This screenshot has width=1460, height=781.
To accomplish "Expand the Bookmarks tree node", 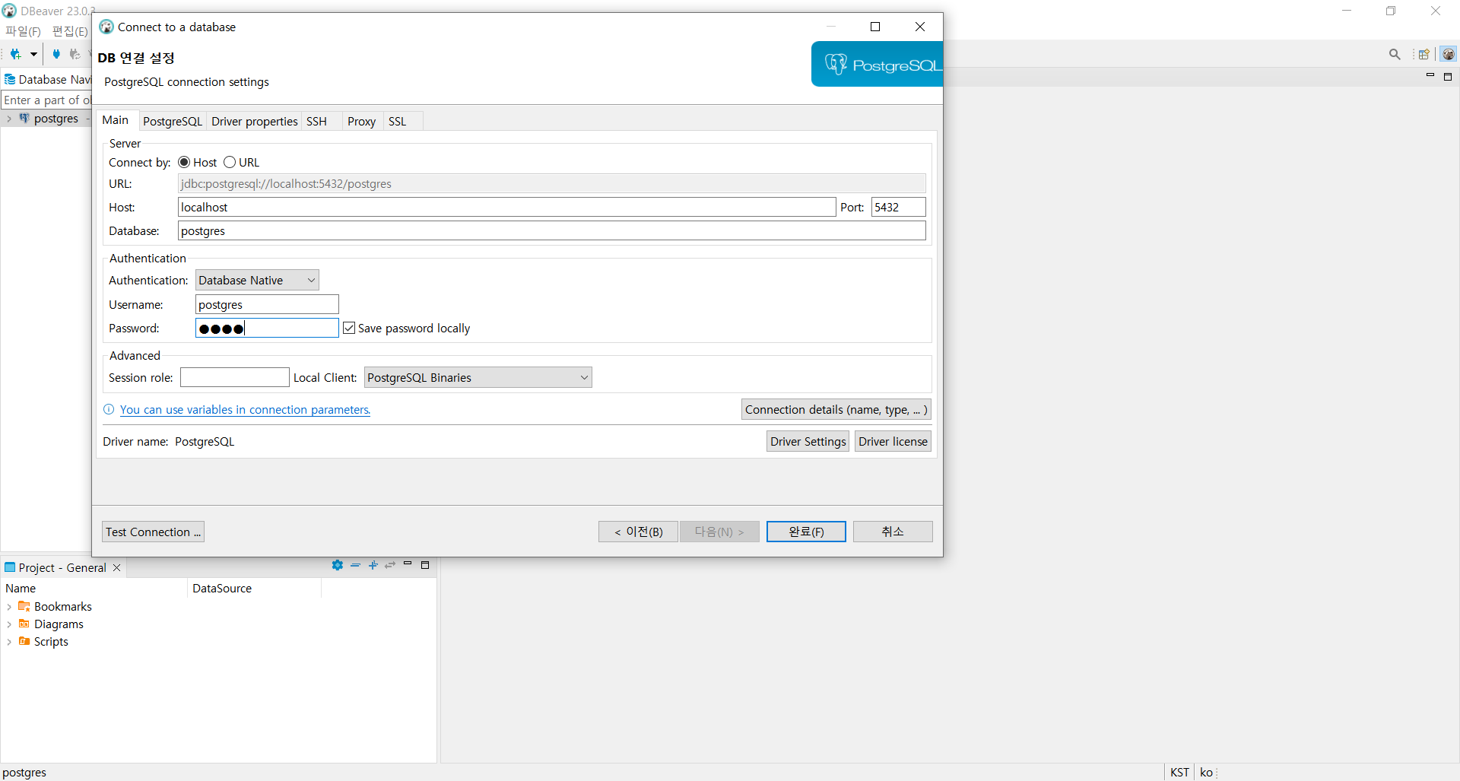I will (8, 607).
